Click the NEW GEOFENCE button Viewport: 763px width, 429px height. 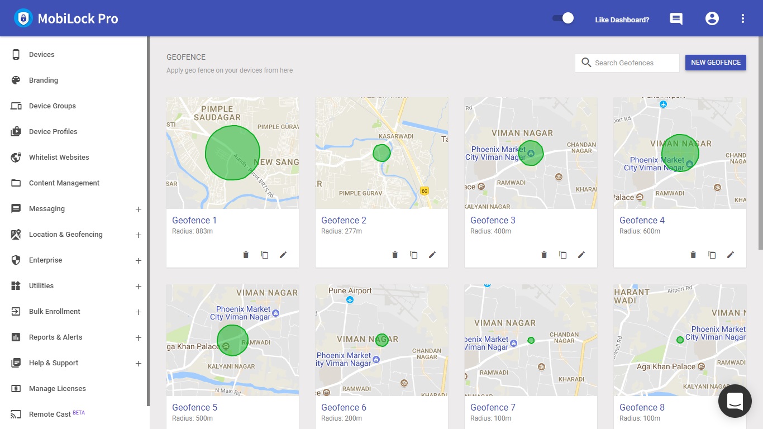716,63
